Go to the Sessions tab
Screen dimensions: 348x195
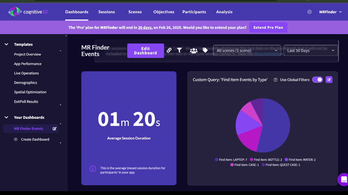tap(107, 12)
